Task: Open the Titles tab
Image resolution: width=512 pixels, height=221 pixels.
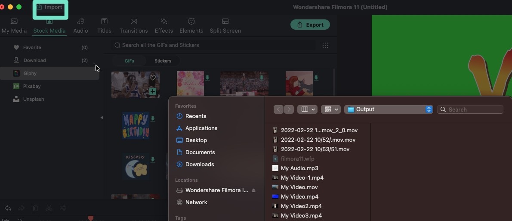Action: point(104,26)
